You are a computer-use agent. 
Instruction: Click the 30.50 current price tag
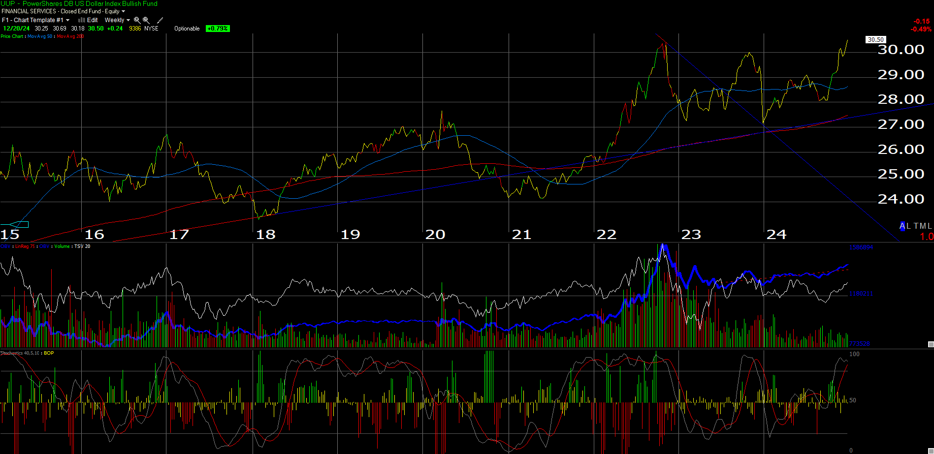(x=875, y=40)
